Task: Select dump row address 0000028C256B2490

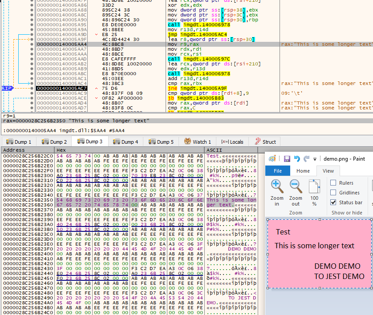Action: (x=28, y=298)
